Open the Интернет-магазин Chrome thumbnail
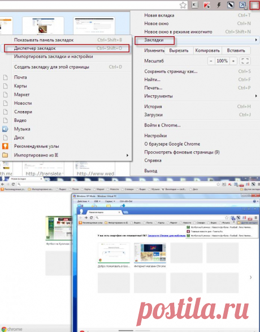 [x=150, y=253]
